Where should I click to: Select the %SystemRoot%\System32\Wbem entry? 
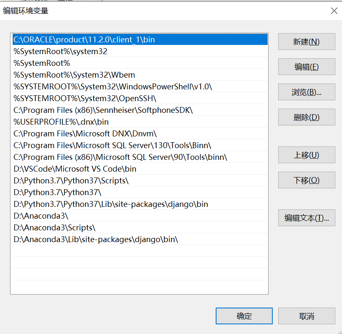(140, 75)
